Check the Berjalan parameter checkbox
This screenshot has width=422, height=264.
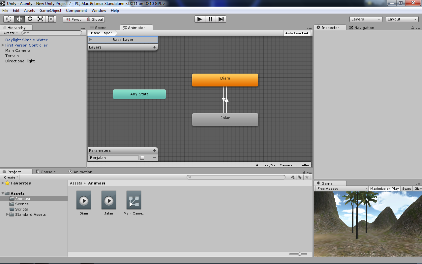tap(142, 158)
